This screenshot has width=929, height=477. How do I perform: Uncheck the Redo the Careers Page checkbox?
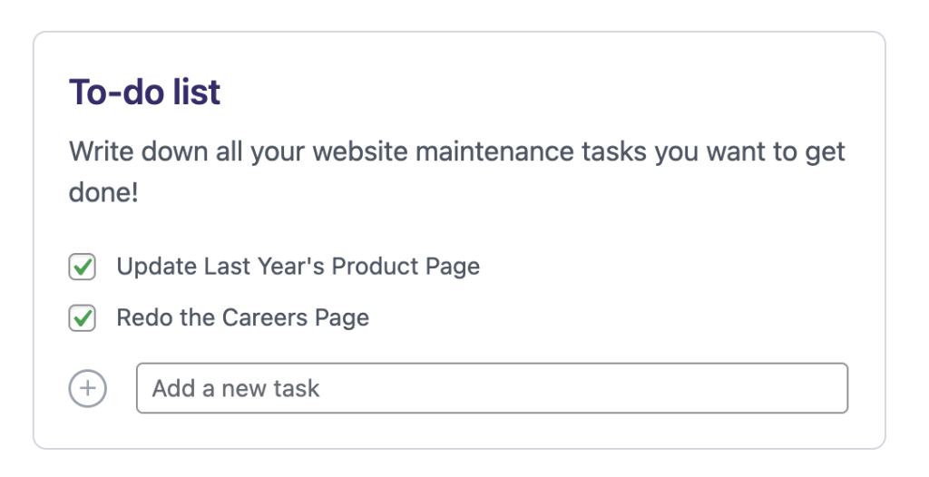[83, 319]
